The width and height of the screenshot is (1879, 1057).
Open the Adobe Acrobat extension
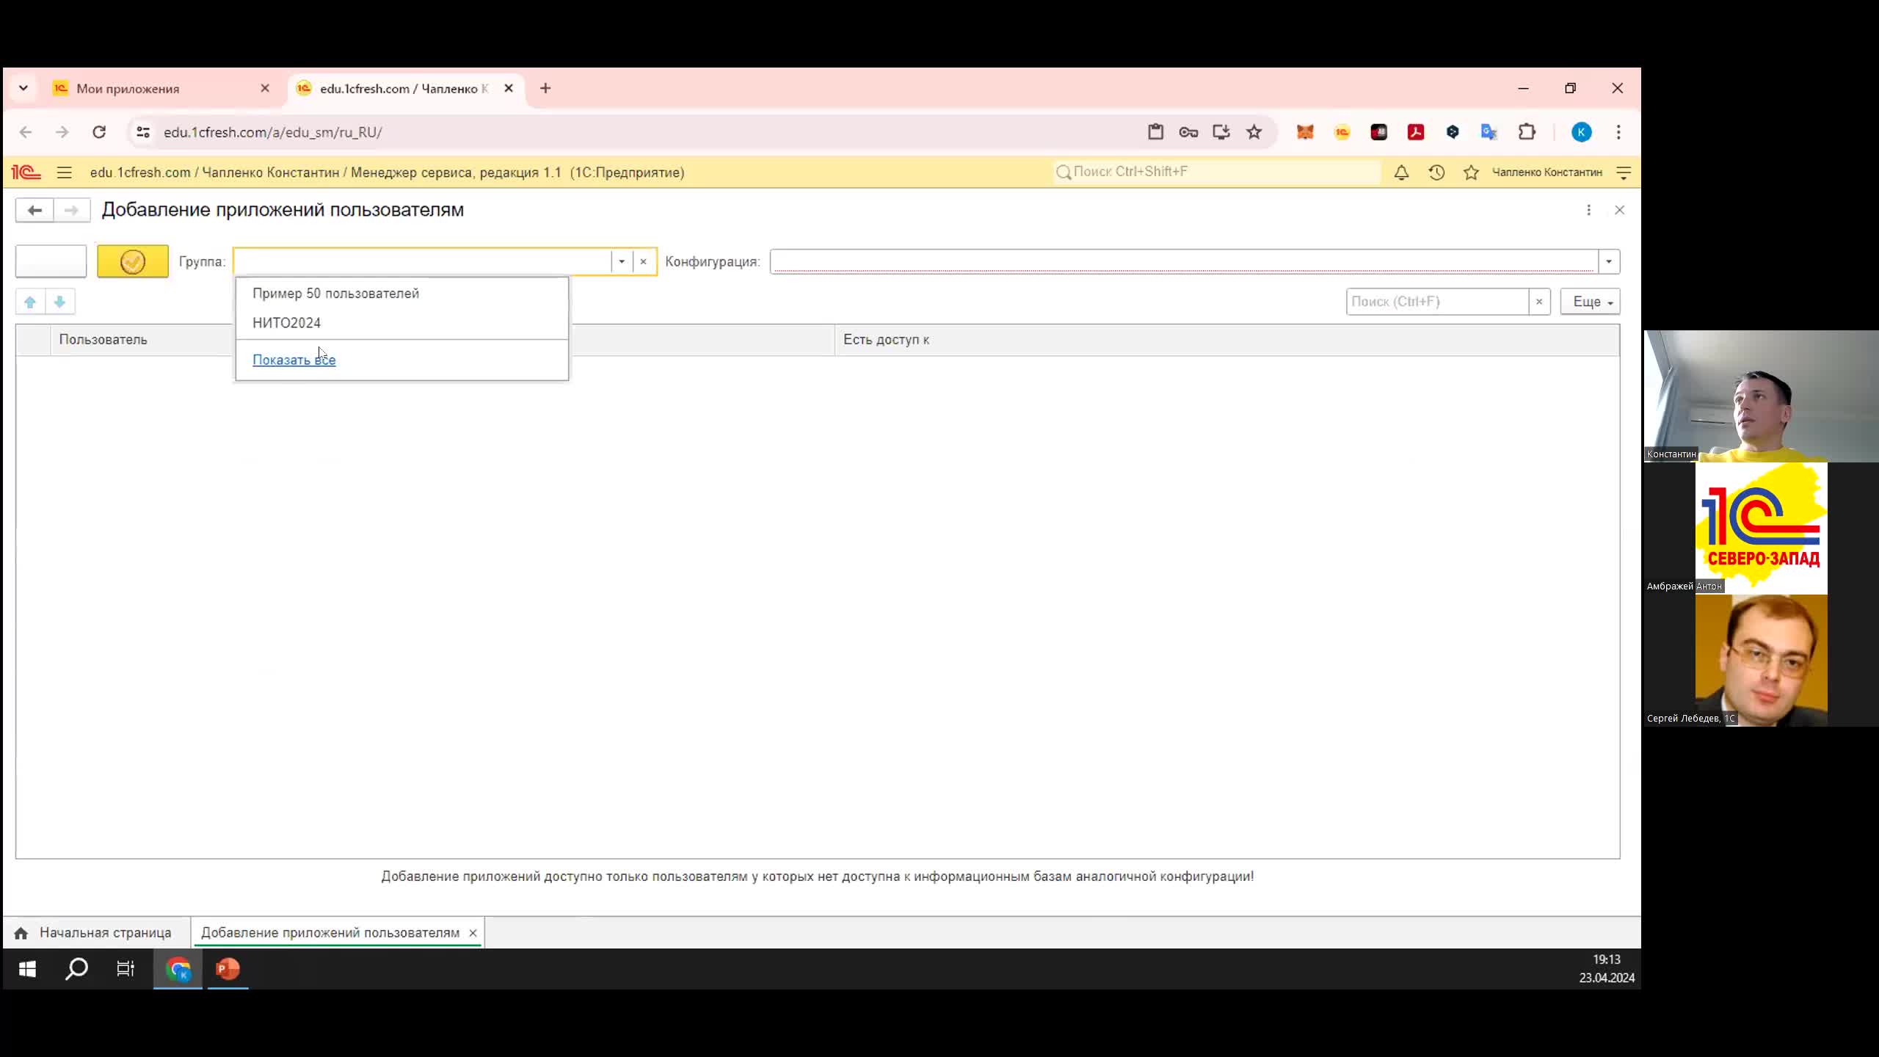pos(1416,132)
